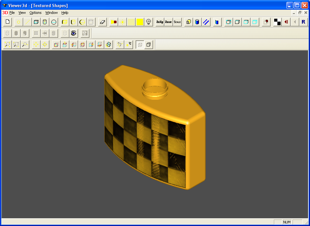Viewport: 310px width, 226px height.
Task: Click the blue R button
Action: (x=303, y=22)
